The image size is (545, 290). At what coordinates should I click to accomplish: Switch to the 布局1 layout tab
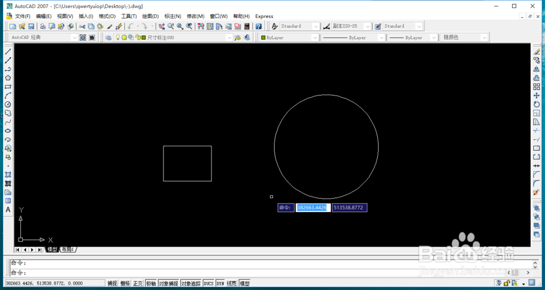[68, 249]
